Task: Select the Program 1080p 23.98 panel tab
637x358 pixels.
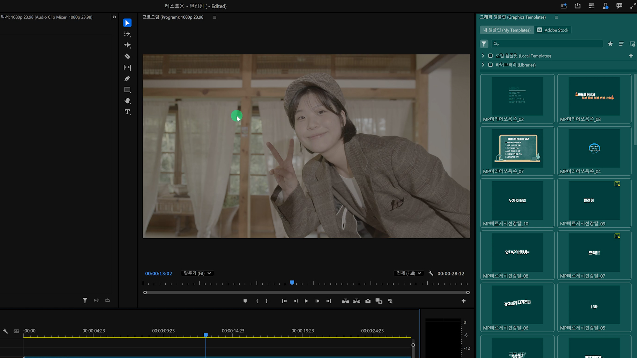Action: [173, 17]
